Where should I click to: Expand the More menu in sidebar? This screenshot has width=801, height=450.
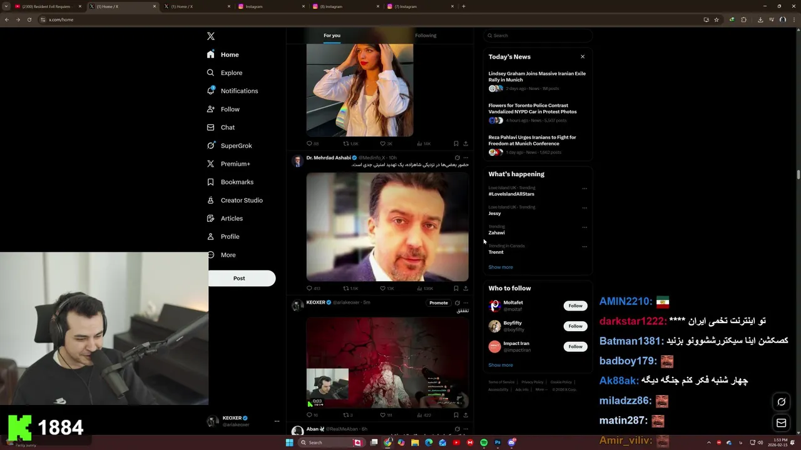[x=222, y=255]
